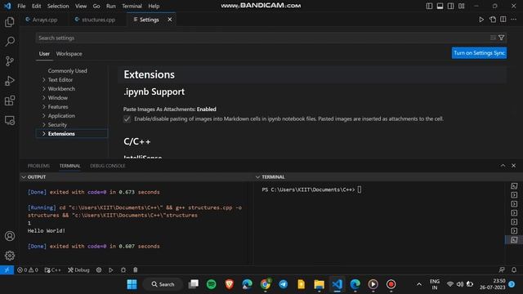The image size is (523, 294).
Task: Open the Extensions view icon
Action: (9, 100)
